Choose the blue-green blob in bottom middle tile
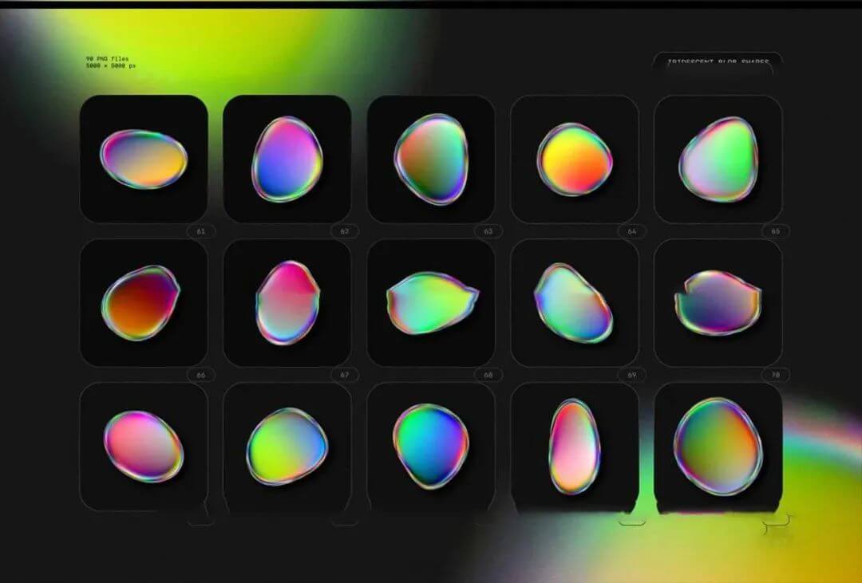Screen dimensions: 862x583 pos(430,445)
